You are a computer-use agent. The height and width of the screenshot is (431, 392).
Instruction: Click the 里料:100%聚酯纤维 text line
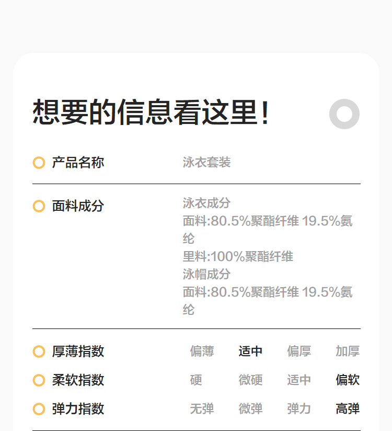click(x=238, y=257)
